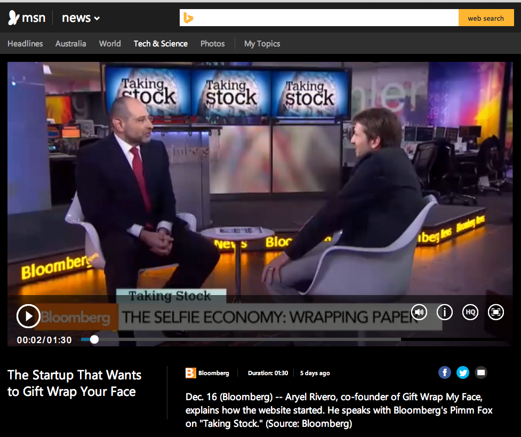521x437 pixels.
Task: Select the World news section
Action: point(110,44)
